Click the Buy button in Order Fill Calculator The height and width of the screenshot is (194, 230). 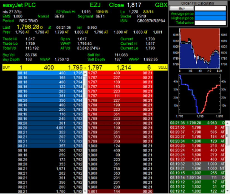(181, 8)
